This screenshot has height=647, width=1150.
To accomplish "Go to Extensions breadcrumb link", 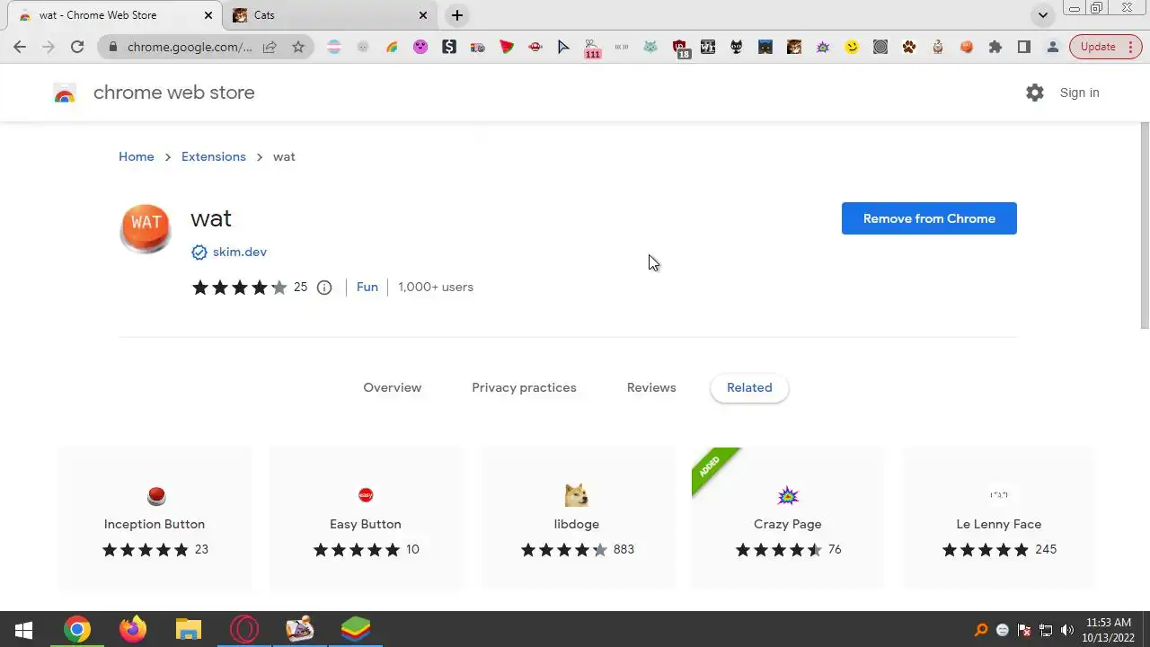I will click(214, 156).
